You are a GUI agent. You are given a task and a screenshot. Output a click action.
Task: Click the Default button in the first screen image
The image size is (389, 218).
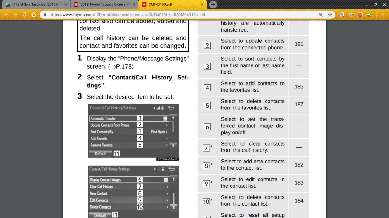101,153
